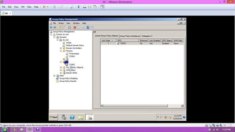Click guest taskbar clock 11:52 PM
The height and width of the screenshot is (132, 235).
[x=178, y=116]
